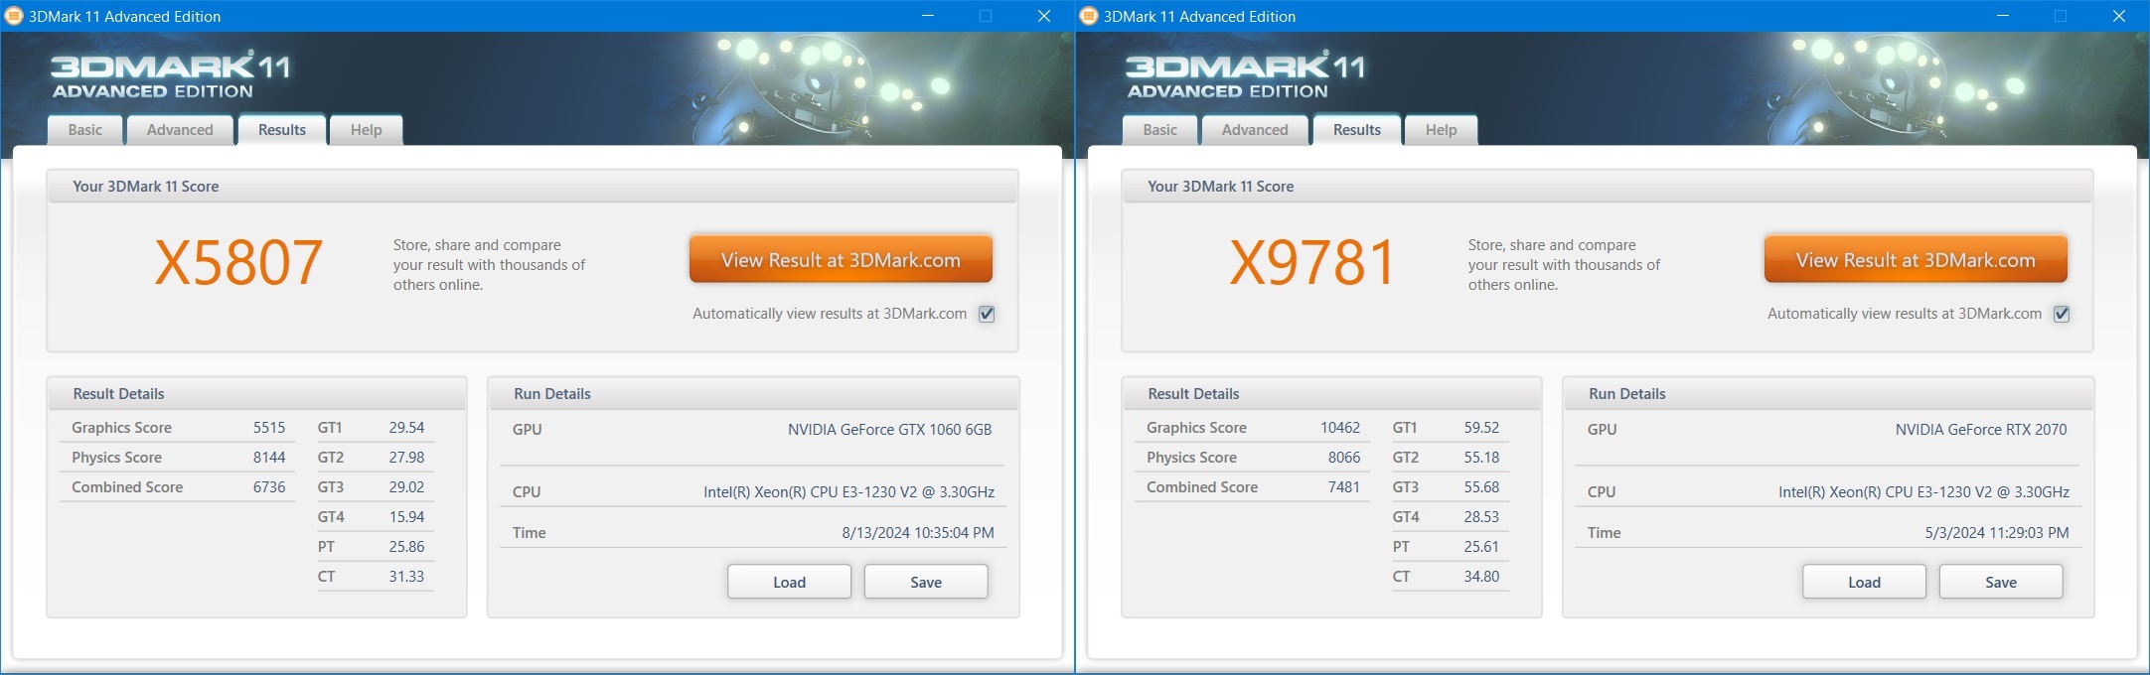Click the 3DMark app icon in right title bar

coord(1089,16)
